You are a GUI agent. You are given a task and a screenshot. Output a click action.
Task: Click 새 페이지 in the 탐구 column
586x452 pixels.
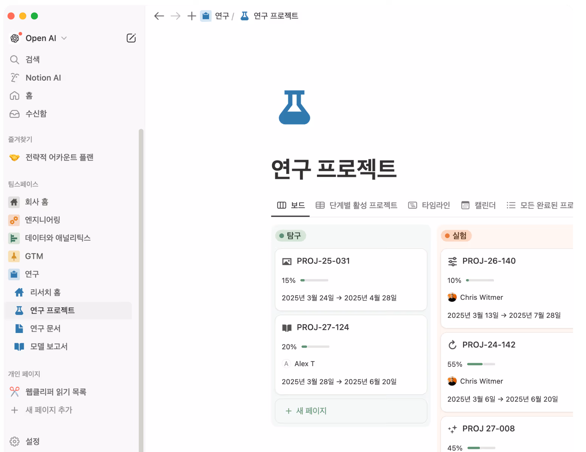pos(311,411)
